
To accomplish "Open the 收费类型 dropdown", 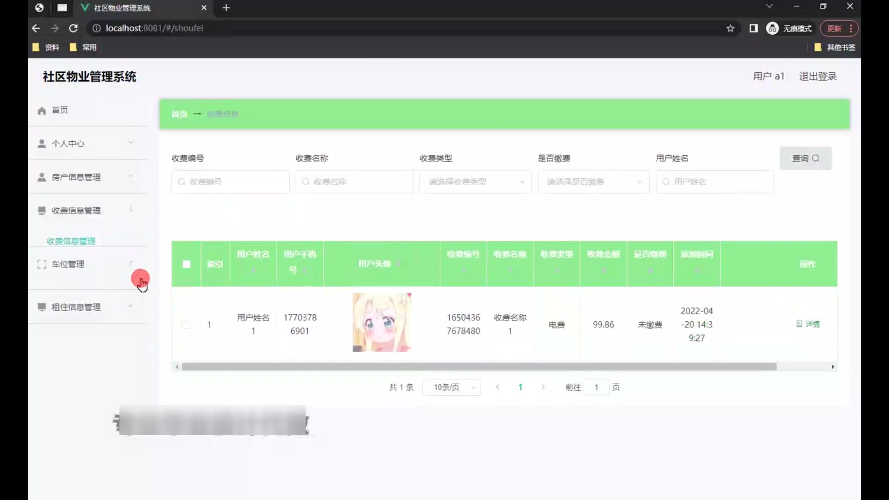I will coord(476,182).
